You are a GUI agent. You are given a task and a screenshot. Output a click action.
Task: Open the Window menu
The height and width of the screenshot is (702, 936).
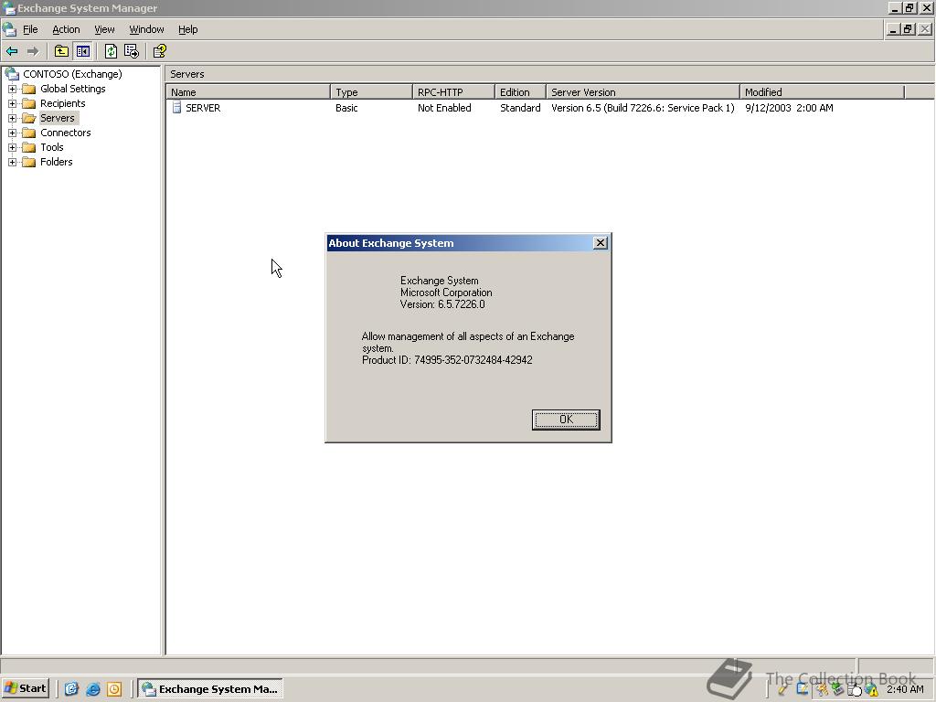tap(146, 29)
